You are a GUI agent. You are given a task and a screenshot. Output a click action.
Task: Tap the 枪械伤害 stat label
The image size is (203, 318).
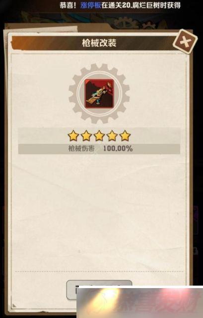point(81,149)
